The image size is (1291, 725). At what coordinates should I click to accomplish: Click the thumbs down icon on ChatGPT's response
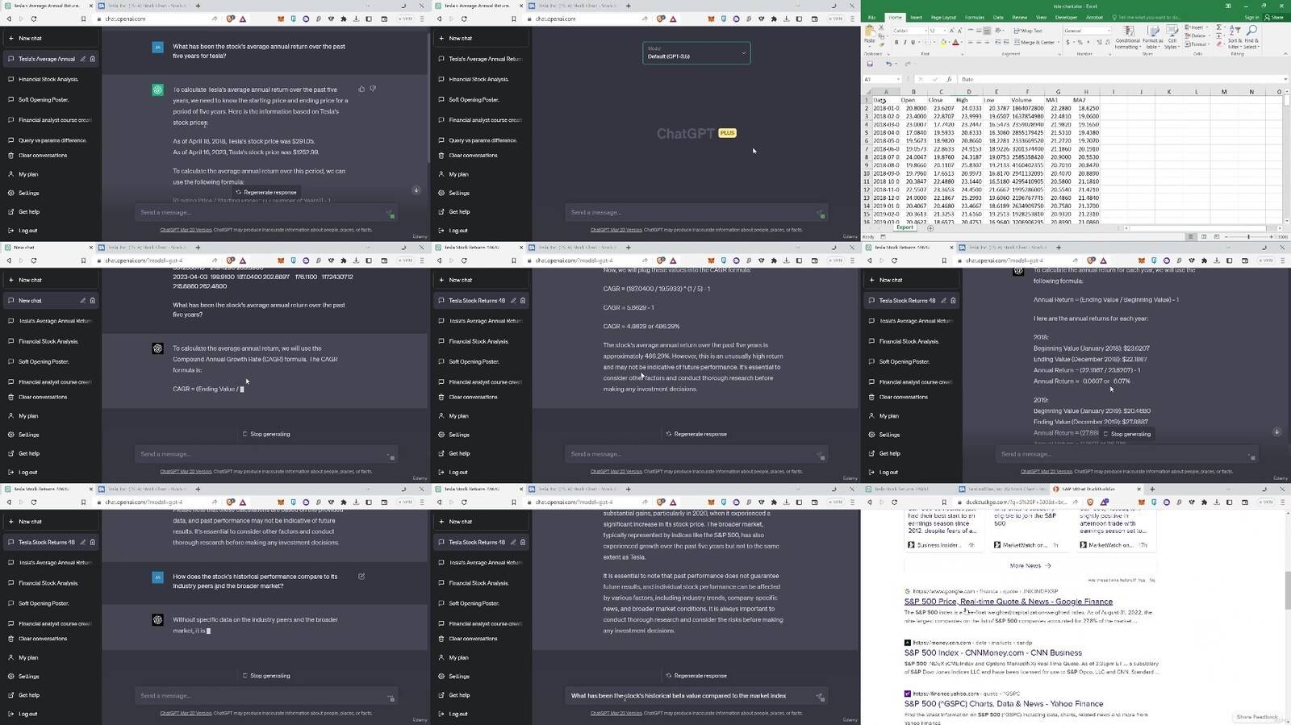373,89
